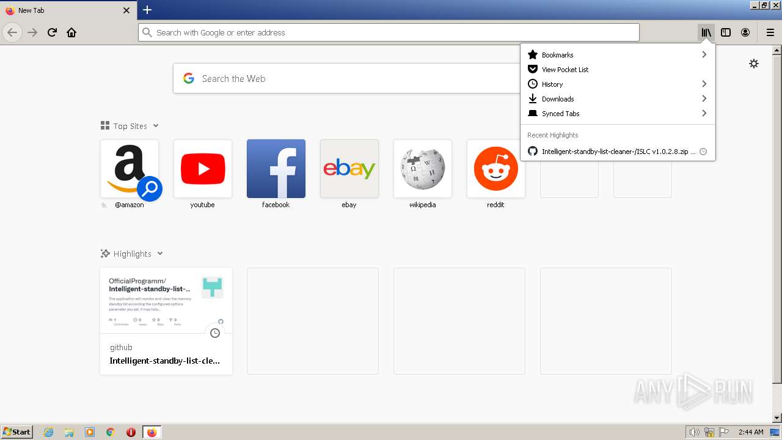Select View Pocket List
This screenshot has width=782, height=440.
coord(618,69)
